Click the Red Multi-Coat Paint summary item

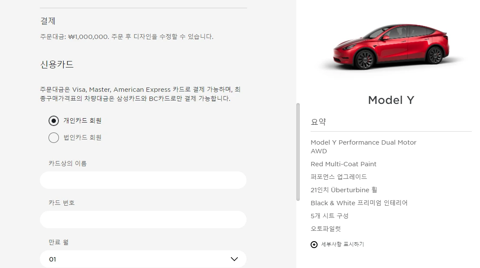tap(344, 164)
